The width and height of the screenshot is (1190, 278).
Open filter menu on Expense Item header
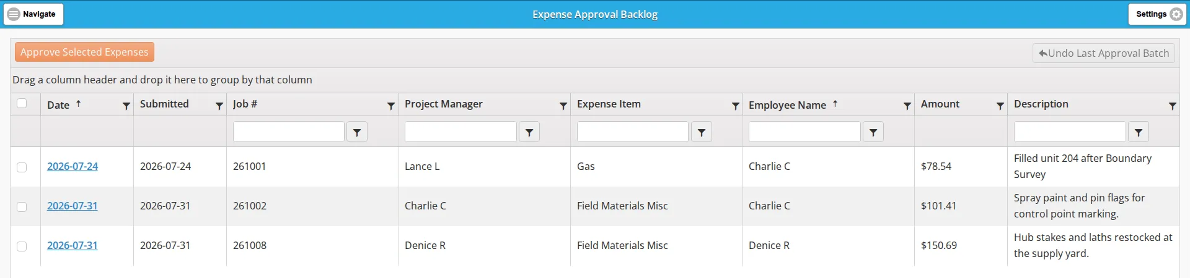736,106
